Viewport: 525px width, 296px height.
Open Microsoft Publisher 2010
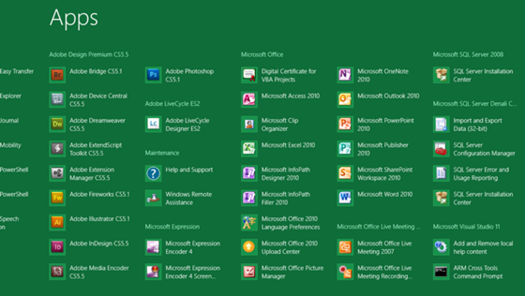click(x=373, y=149)
